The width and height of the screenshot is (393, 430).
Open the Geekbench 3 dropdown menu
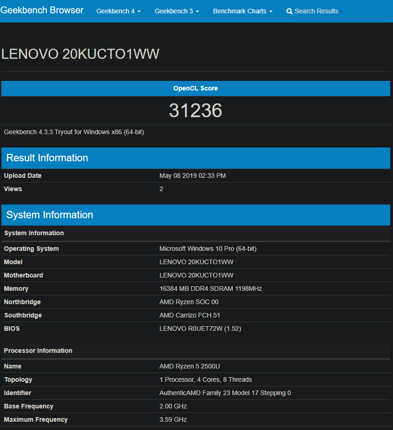(177, 11)
